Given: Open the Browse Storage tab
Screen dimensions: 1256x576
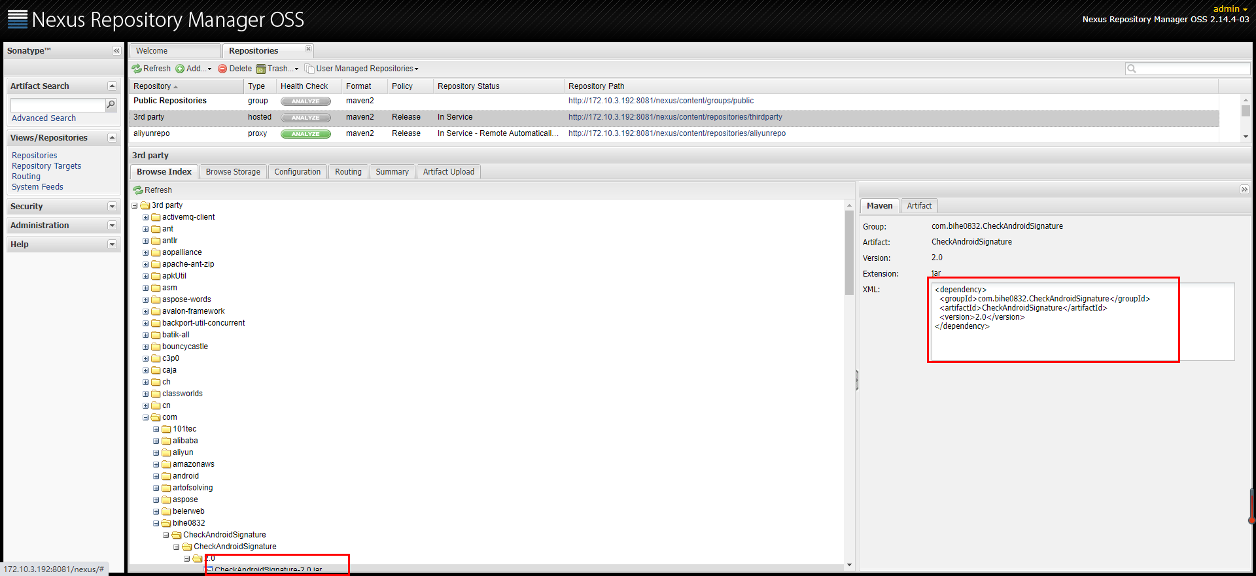Looking at the screenshot, I should tap(233, 172).
